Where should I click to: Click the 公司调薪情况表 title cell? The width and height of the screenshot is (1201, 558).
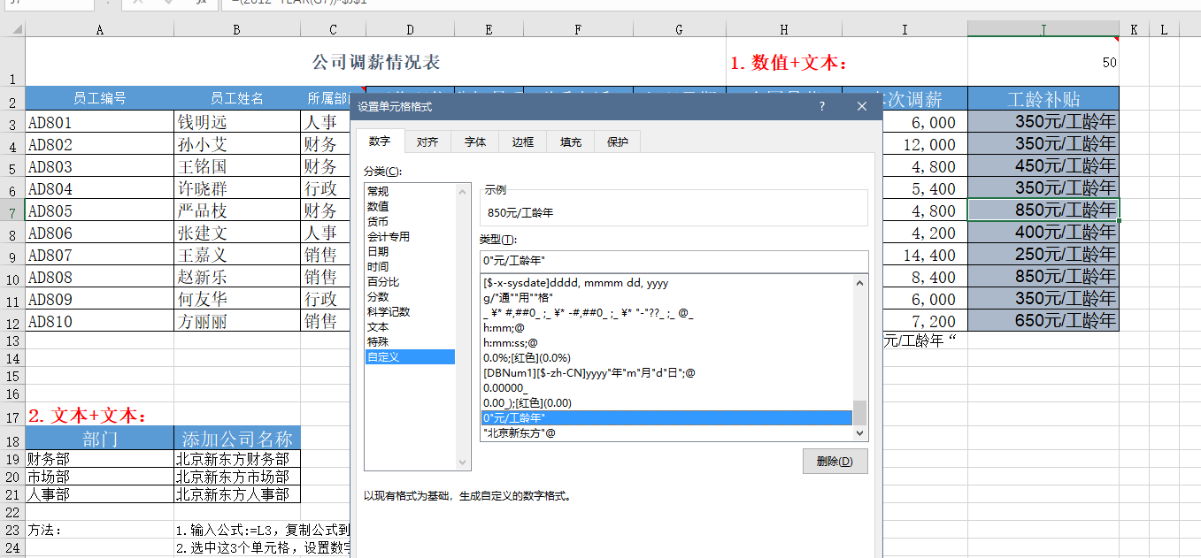(x=375, y=63)
